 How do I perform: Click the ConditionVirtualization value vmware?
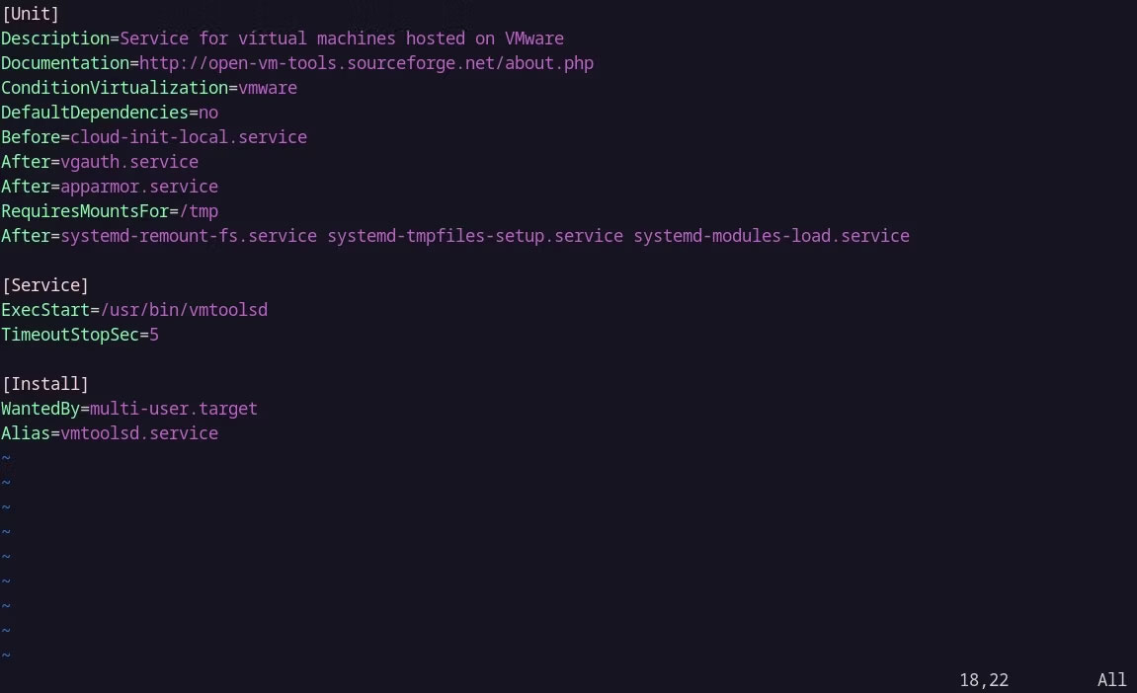click(267, 88)
